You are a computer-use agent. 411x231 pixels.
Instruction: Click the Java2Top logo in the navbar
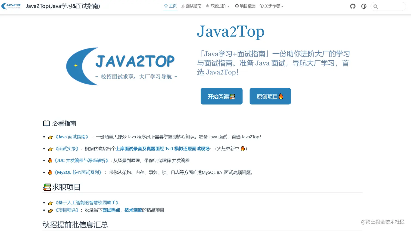(11, 6)
